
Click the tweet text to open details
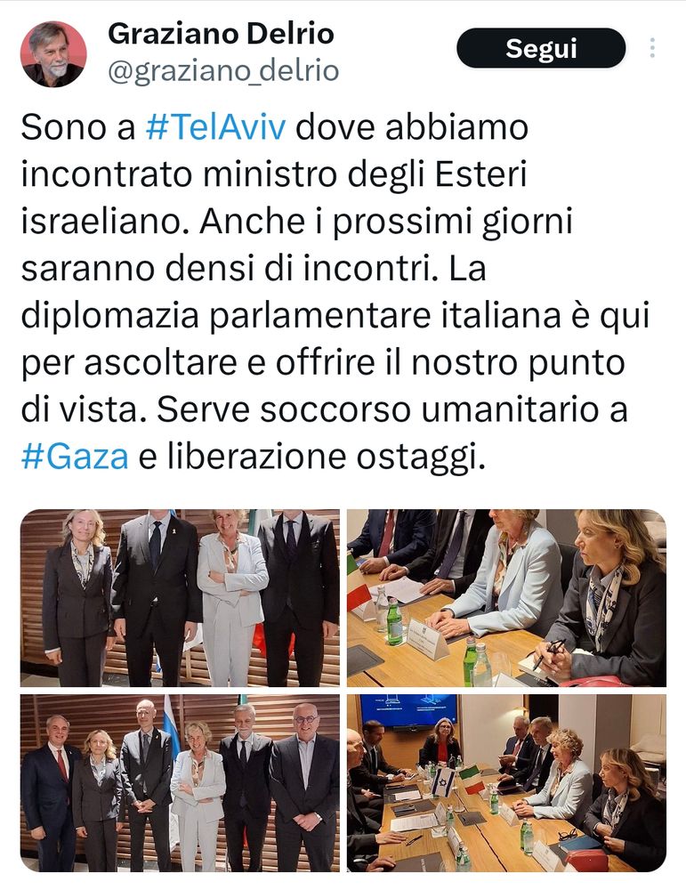click(x=335, y=292)
